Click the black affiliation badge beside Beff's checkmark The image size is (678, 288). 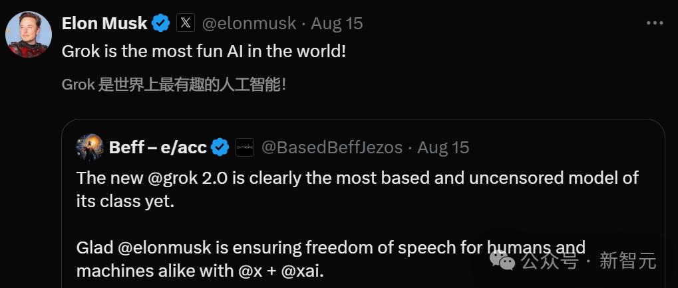[x=245, y=147]
